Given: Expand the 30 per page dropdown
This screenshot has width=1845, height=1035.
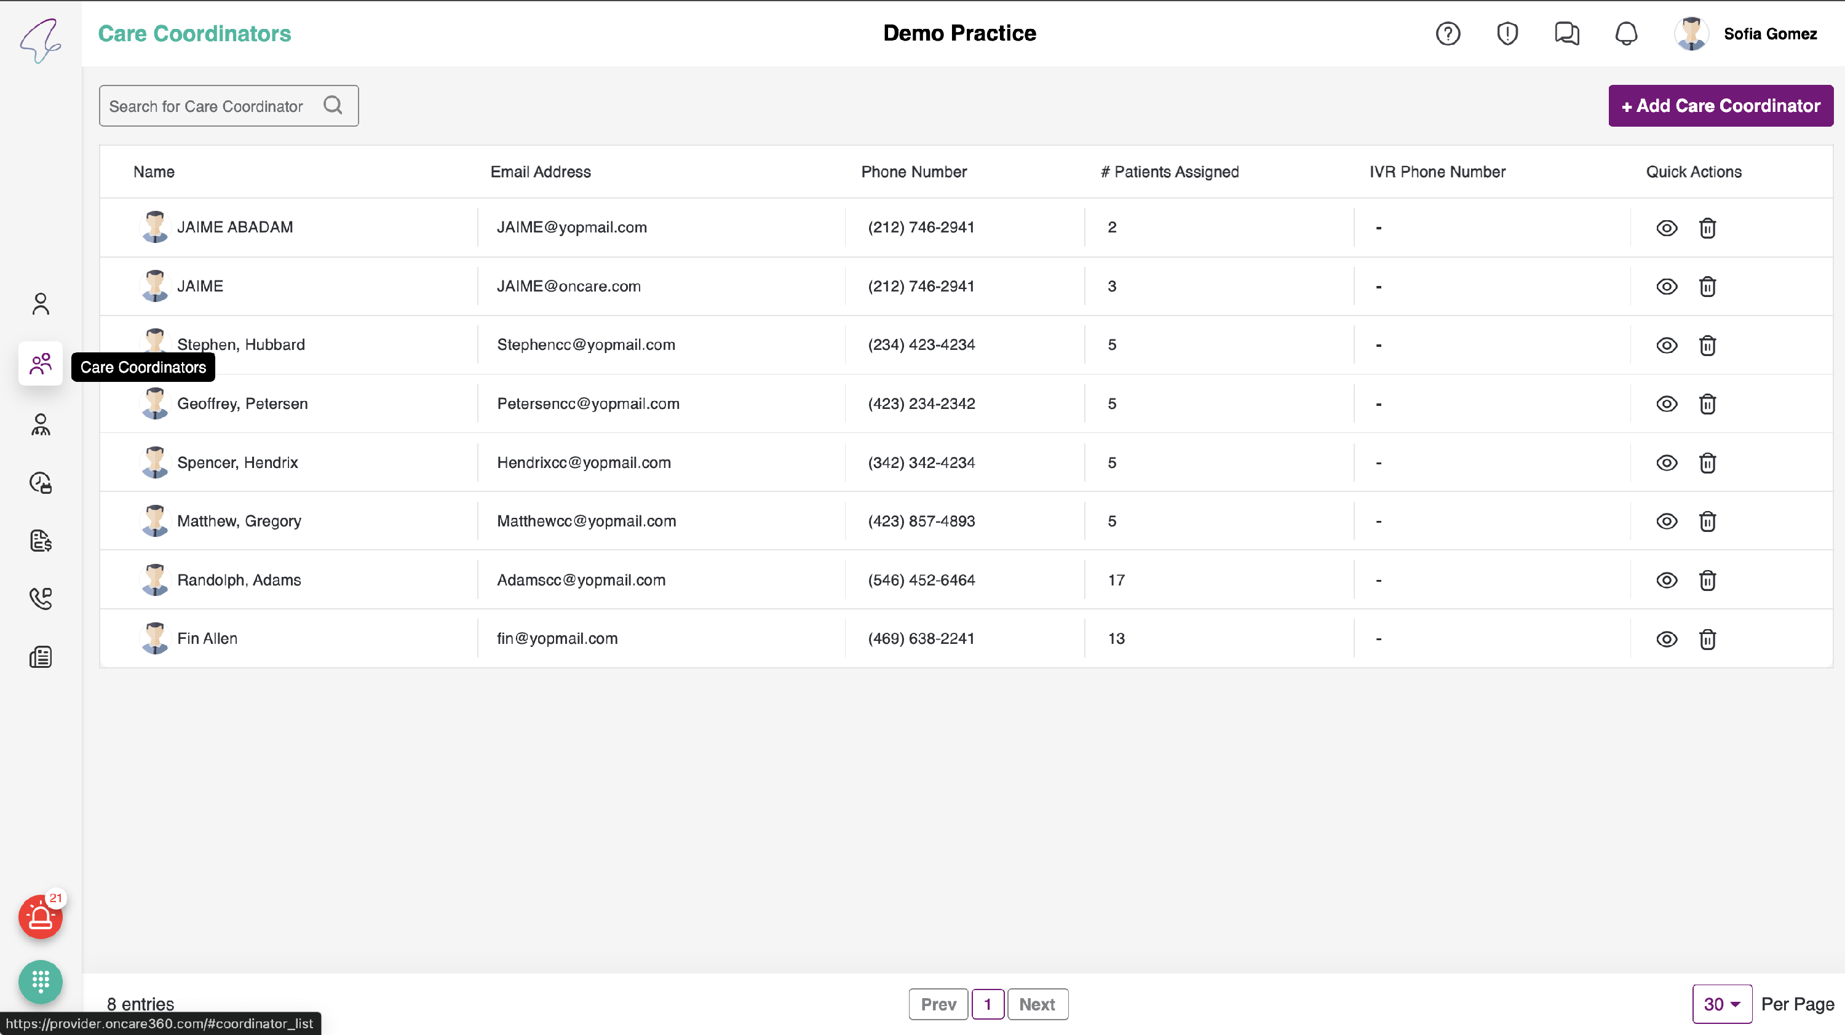Looking at the screenshot, I should pyautogui.click(x=1721, y=1004).
